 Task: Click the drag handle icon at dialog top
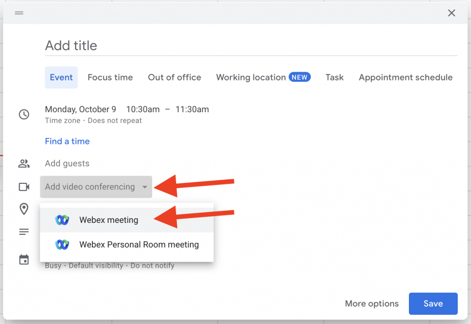point(19,13)
